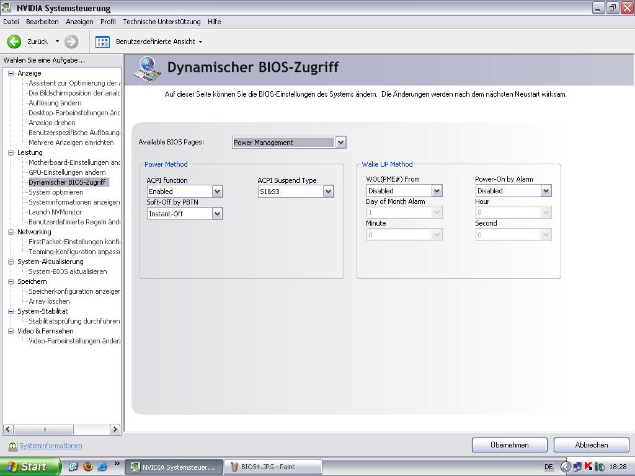Click the network tray icon
635x476 pixels.
[x=577, y=467]
